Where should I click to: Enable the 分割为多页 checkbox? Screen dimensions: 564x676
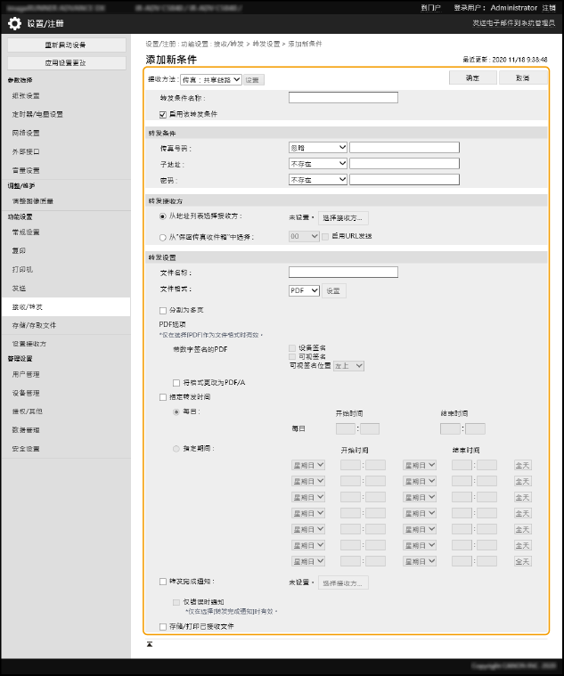click(163, 310)
